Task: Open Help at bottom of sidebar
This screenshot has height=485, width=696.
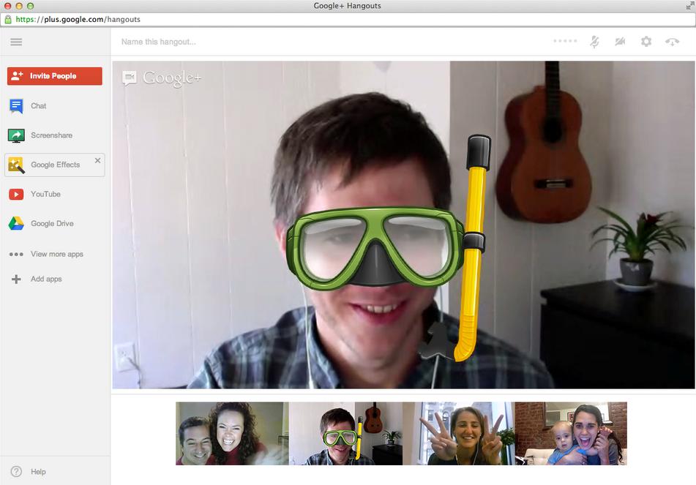Action: 38,472
